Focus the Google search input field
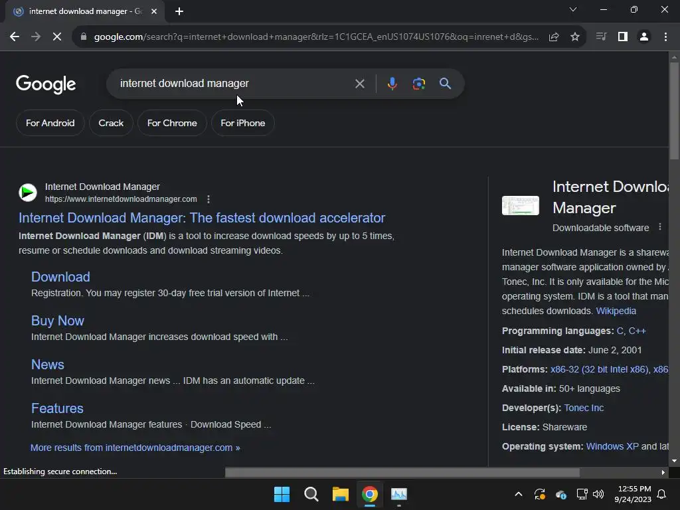This screenshot has width=680, height=510. pos(234,83)
